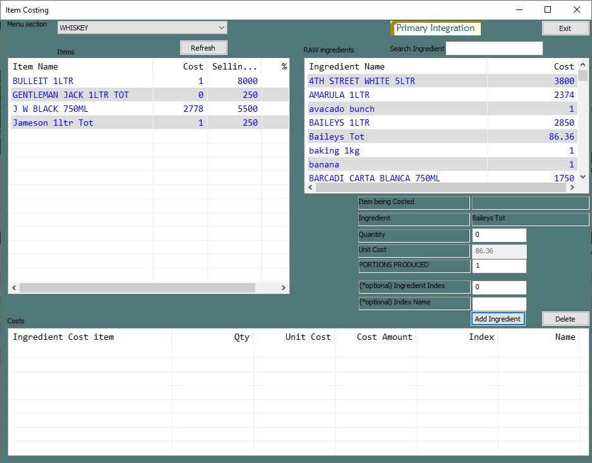Viewport: 592px width, 463px height.
Task: Click Item Name column header
Action: tap(81, 66)
